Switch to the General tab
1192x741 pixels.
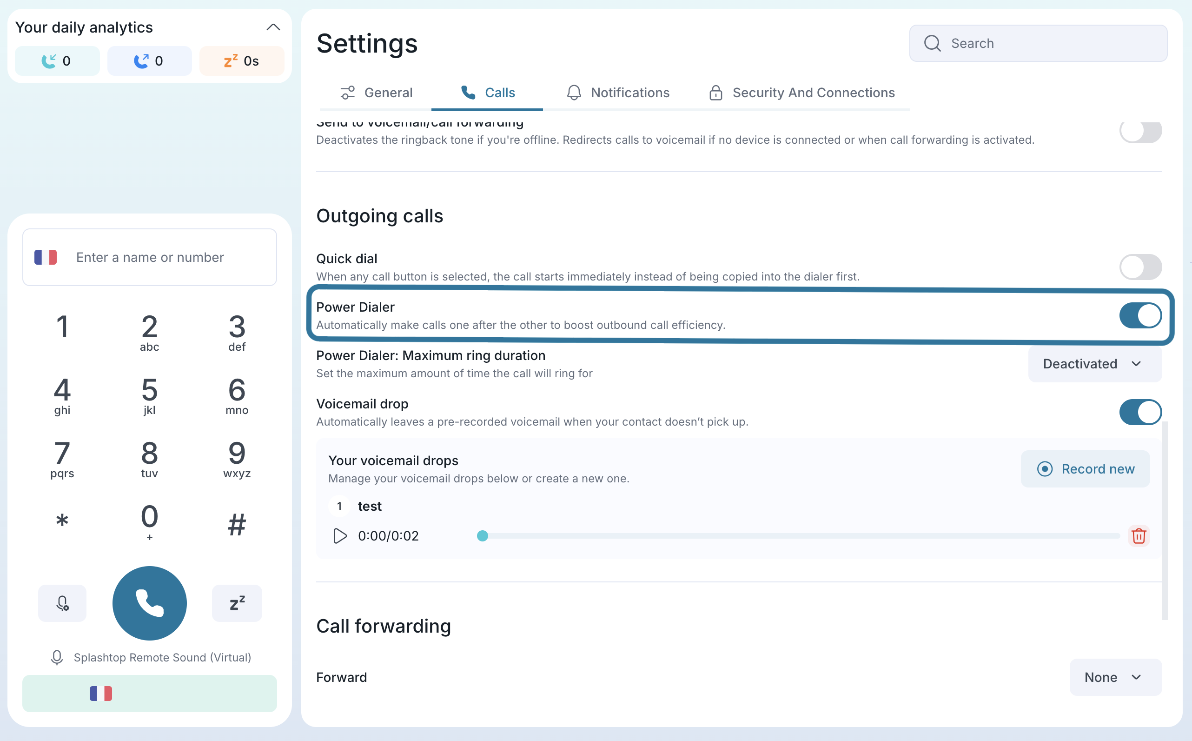[376, 93]
